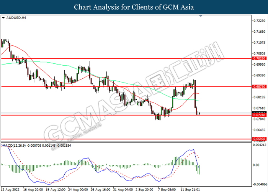Click the 0.71075 price axis value
The width and height of the screenshot is (268, 192).
260,43
